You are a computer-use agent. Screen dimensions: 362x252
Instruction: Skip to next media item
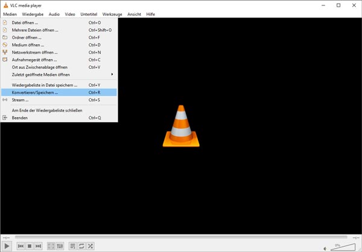tap(39, 246)
